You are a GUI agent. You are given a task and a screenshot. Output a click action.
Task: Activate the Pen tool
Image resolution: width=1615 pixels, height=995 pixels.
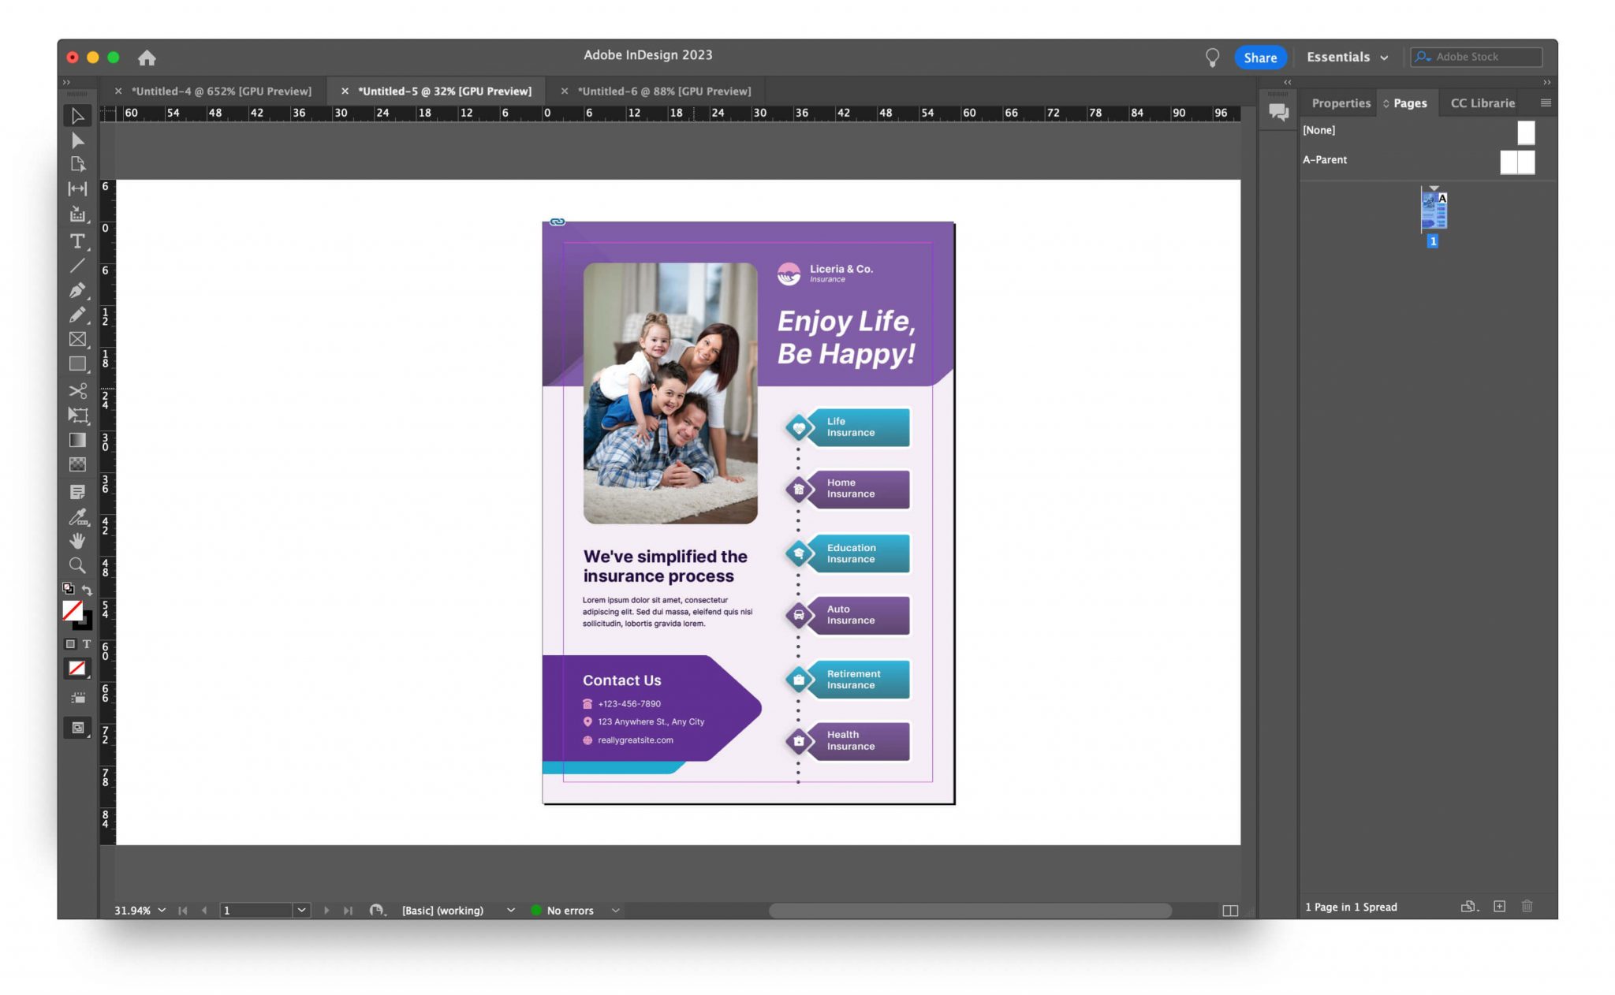(x=76, y=290)
